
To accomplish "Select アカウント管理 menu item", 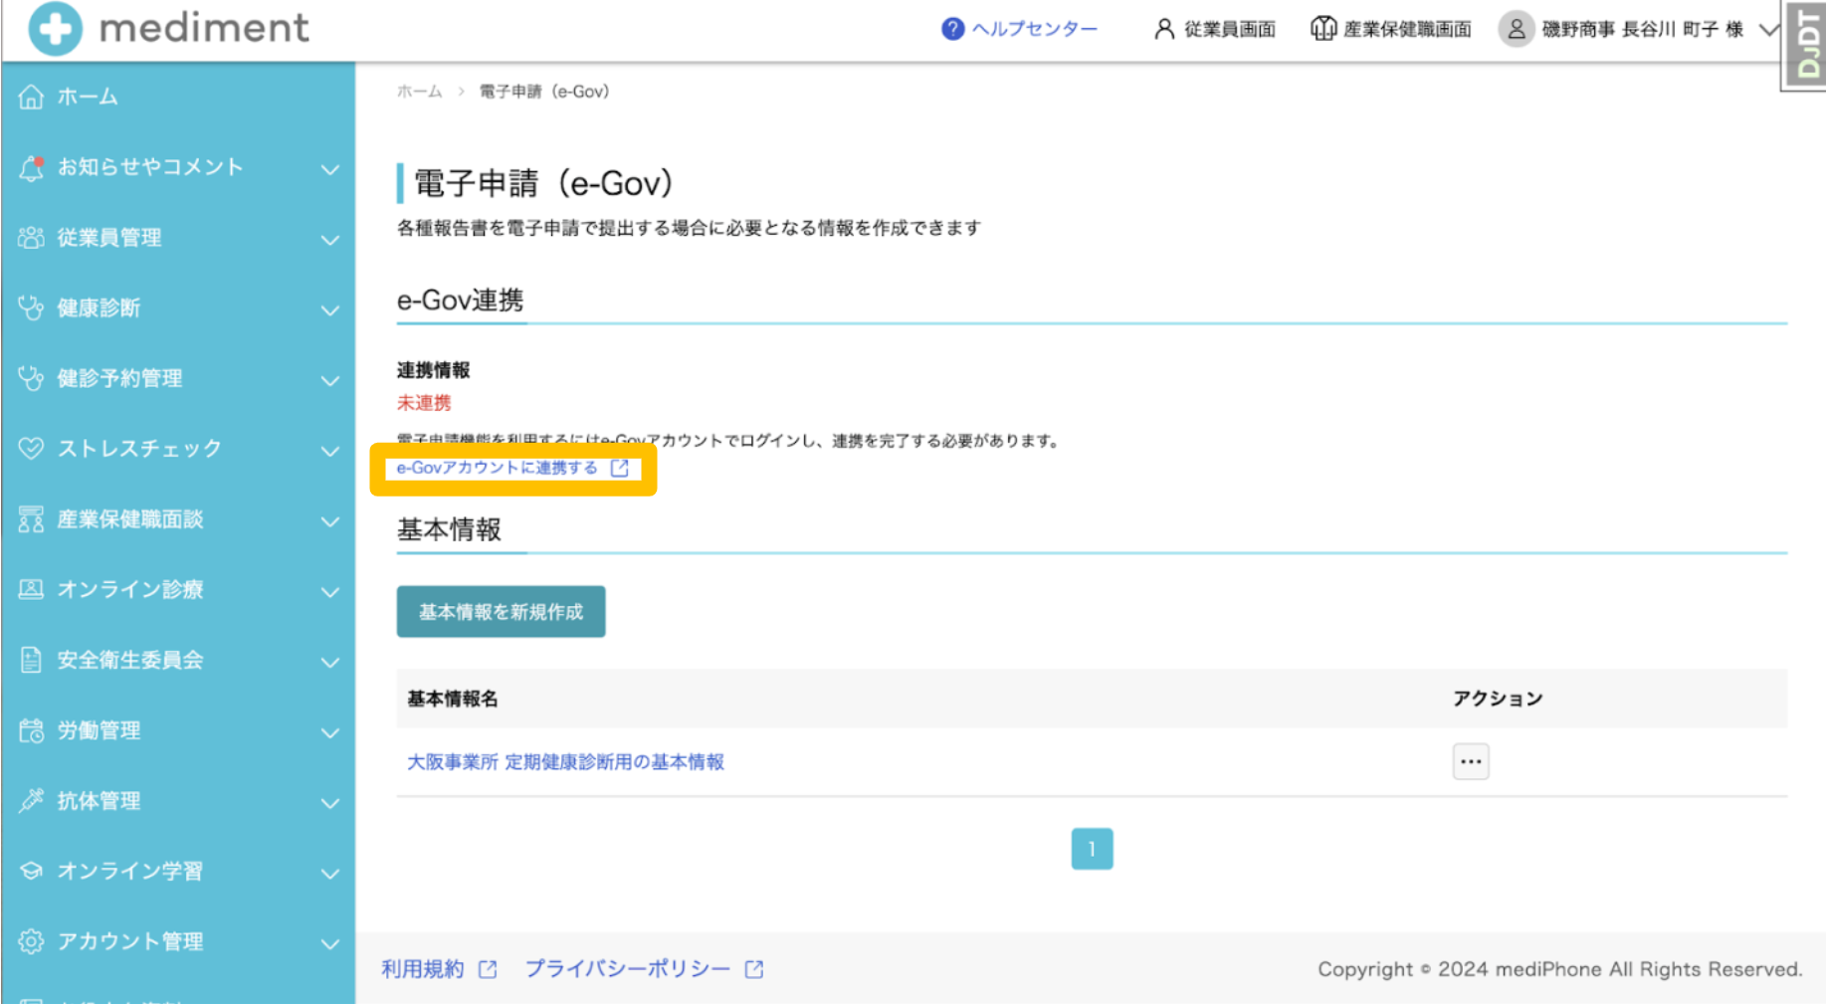I will 130,941.
